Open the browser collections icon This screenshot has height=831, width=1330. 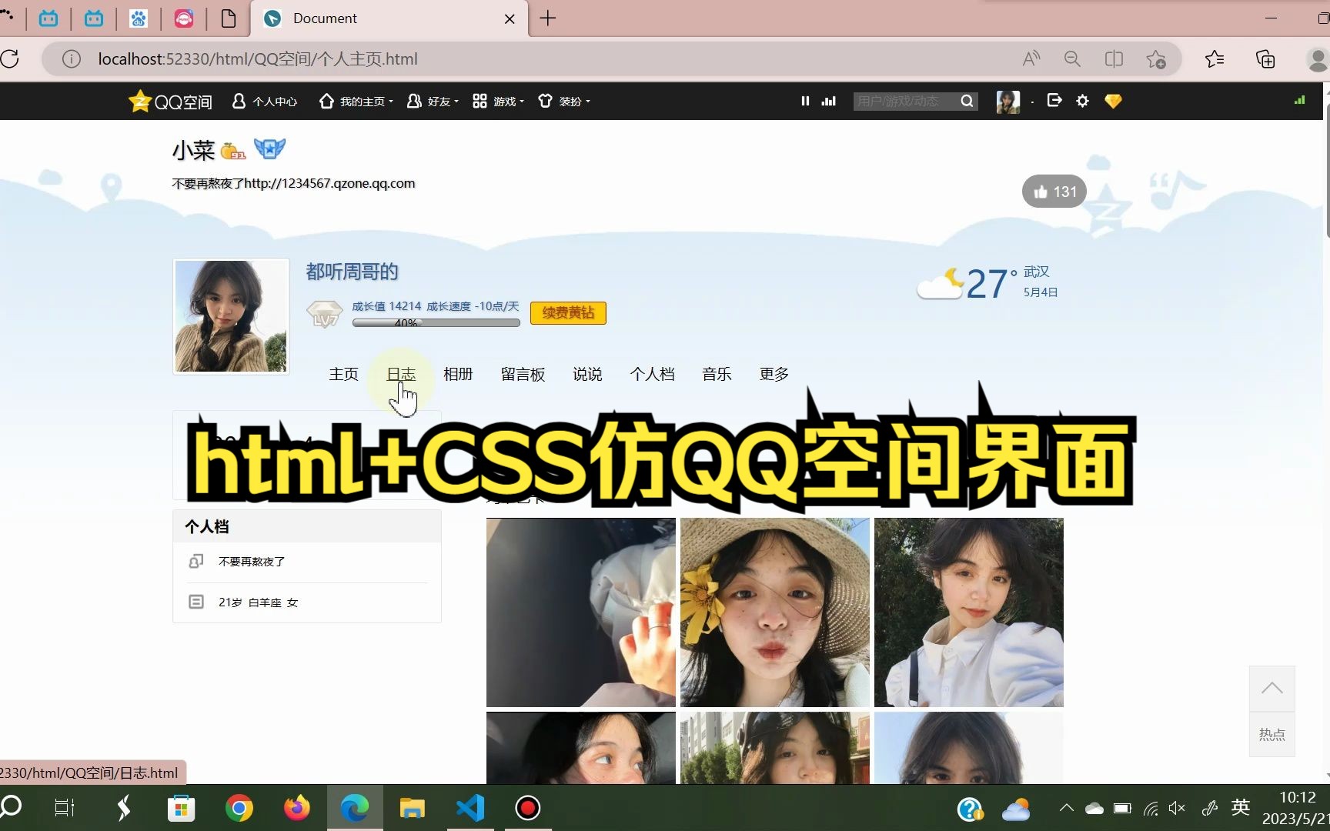click(1265, 58)
